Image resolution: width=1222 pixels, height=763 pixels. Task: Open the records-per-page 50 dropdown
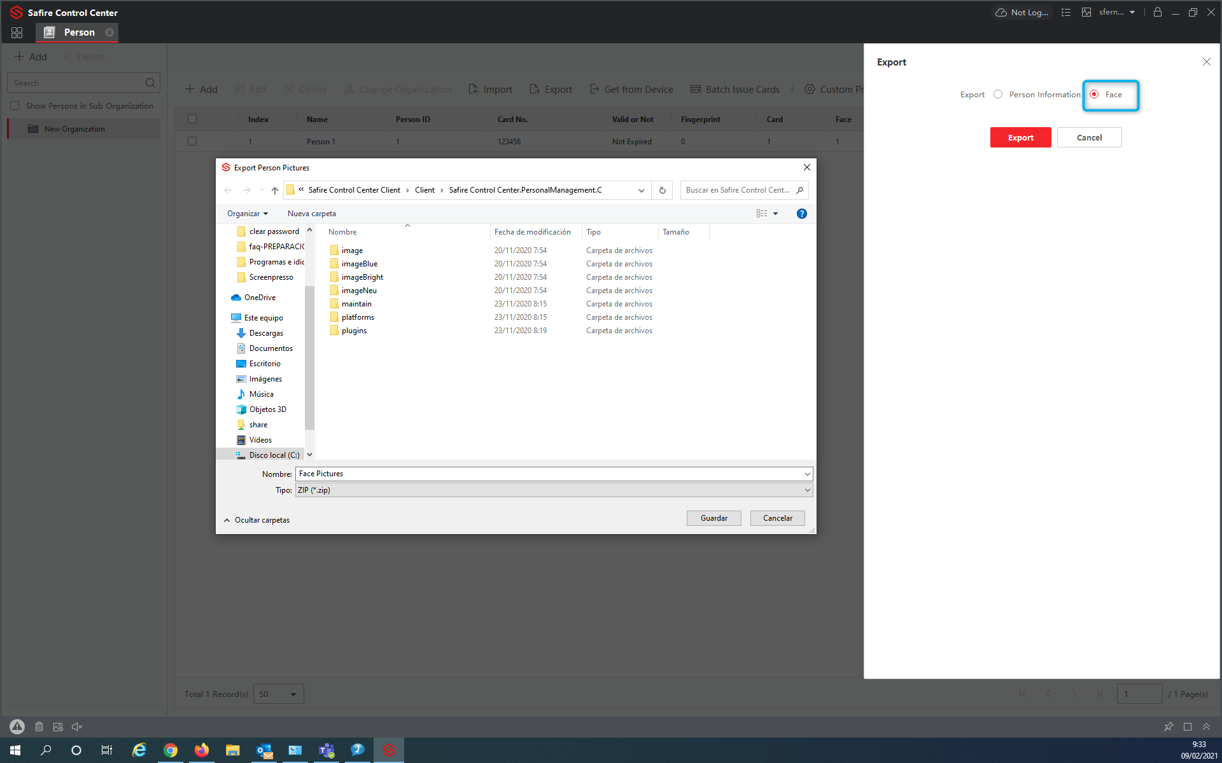point(279,694)
